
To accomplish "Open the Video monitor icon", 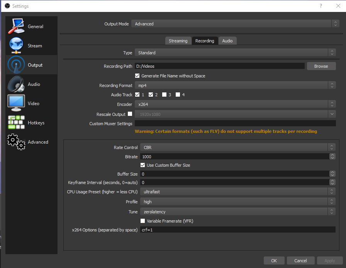I will (16, 103).
